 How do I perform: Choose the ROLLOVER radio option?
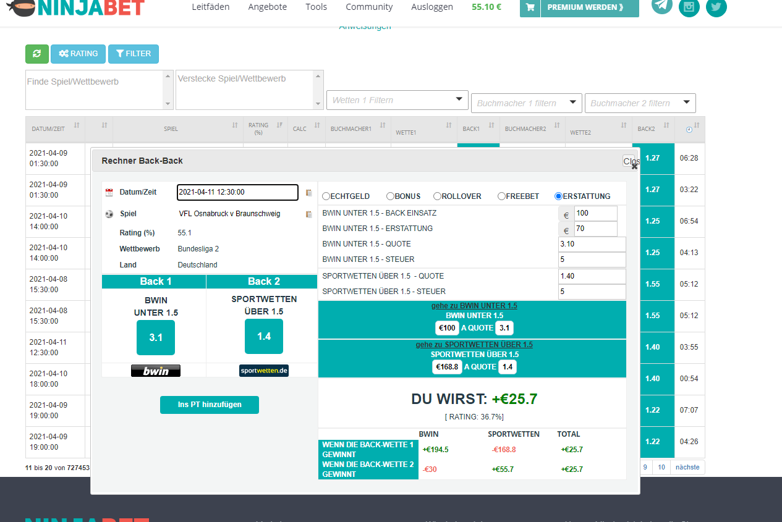437,196
